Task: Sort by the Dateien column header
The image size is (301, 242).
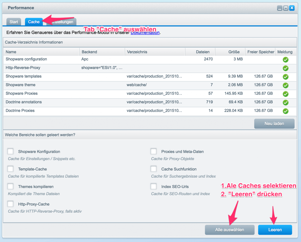Action: (x=200, y=52)
